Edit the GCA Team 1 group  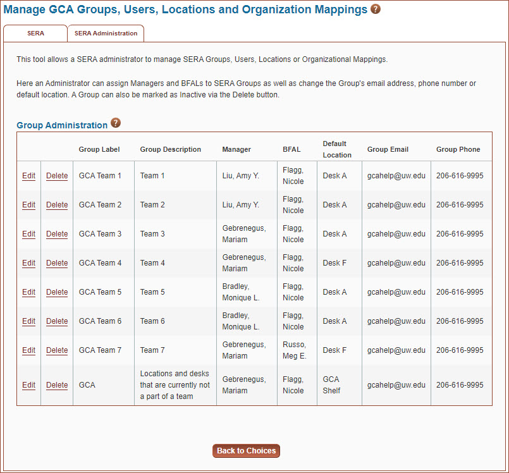(x=28, y=175)
